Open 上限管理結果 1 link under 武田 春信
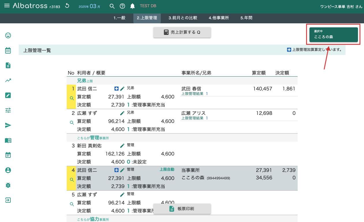The image size is (364, 222). coord(195,94)
